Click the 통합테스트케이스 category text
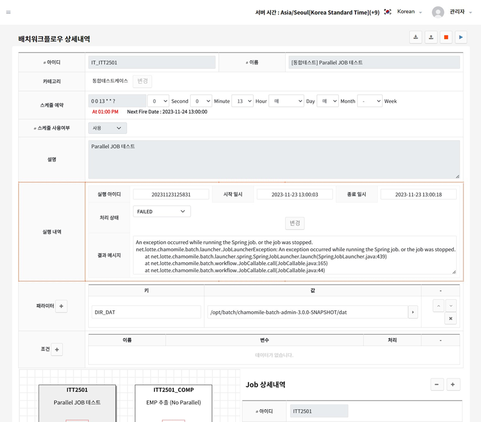481x422 pixels. click(110, 81)
